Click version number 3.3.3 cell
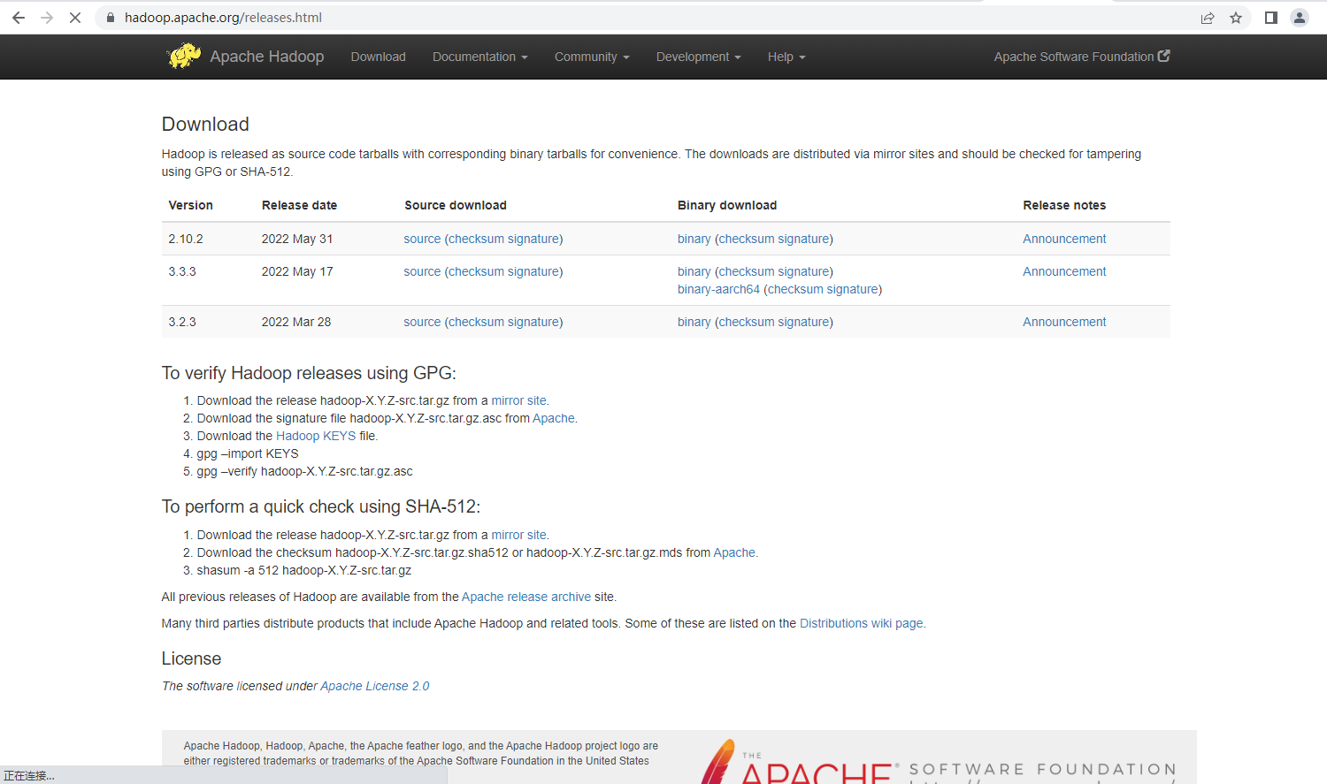 click(182, 271)
